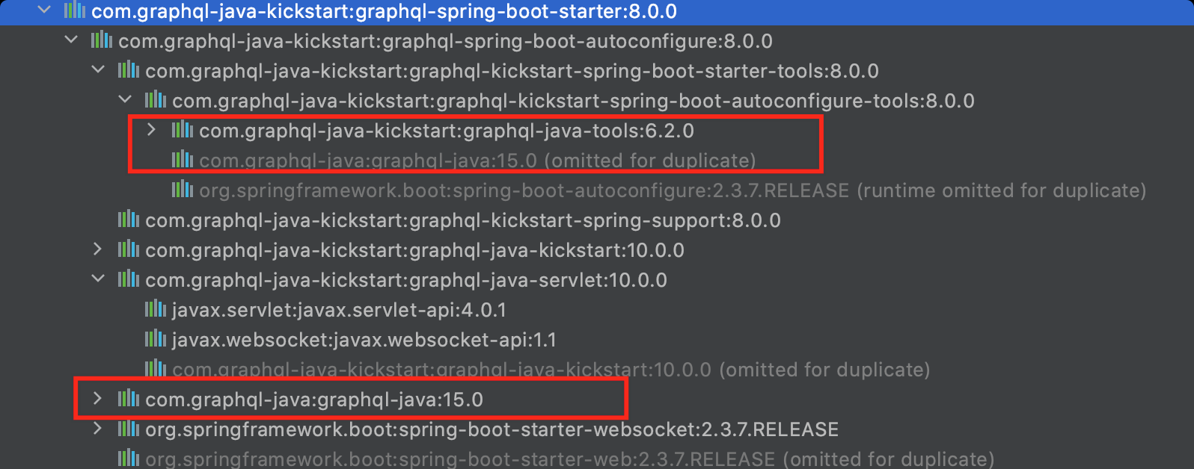Viewport: 1194px width, 469px height.
Task: Click library icon of graphql-spring-boot-autoconfigure:8.0.0
Action: pos(102,40)
